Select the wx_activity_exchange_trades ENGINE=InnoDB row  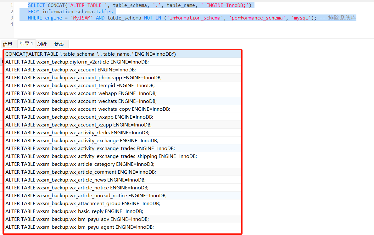pyautogui.click(x=123, y=148)
